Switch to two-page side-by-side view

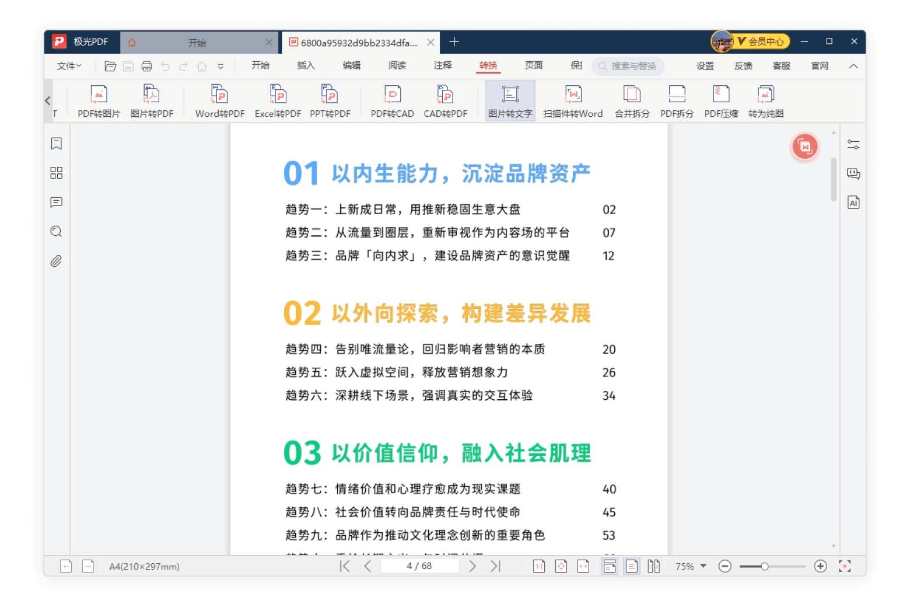coord(653,566)
